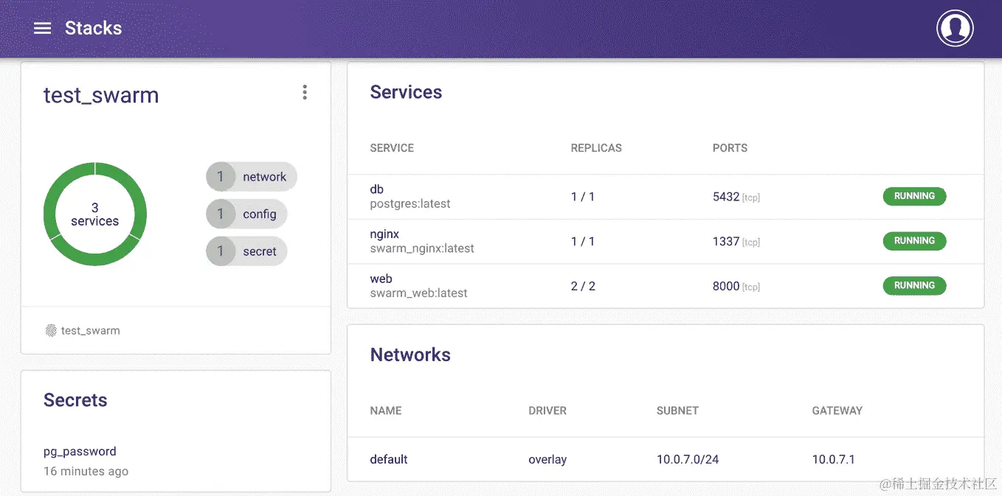This screenshot has height=496, width=1002.
Task: Toggle the RUNNING status of the web service
Action: [x=914, y=285]
